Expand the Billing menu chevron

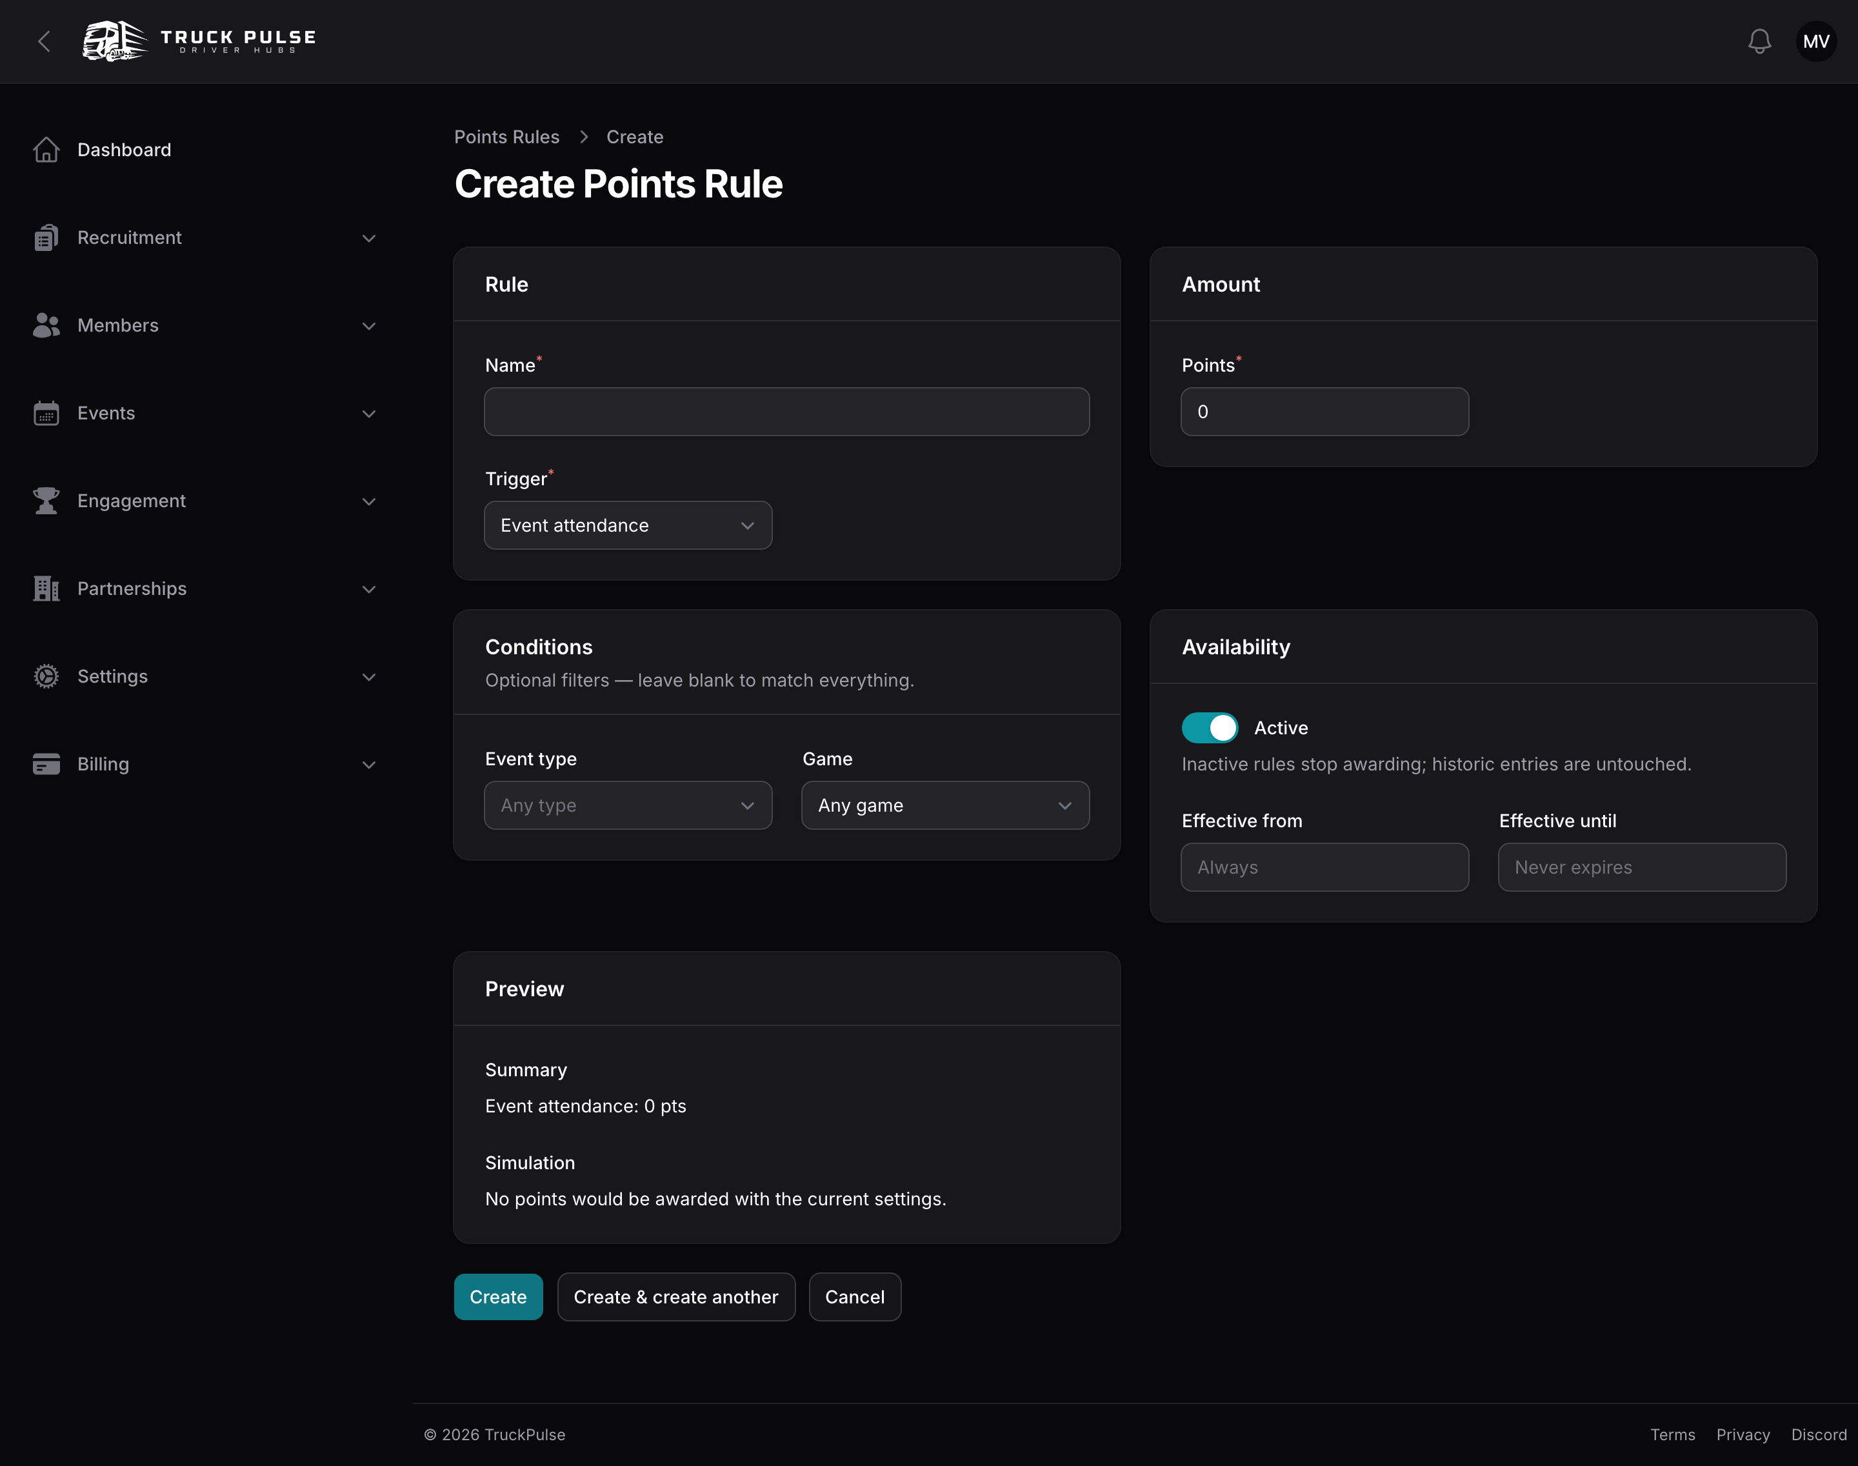[x=369, y=764]
